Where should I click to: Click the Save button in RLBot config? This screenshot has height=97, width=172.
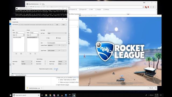tap(63, 25)
